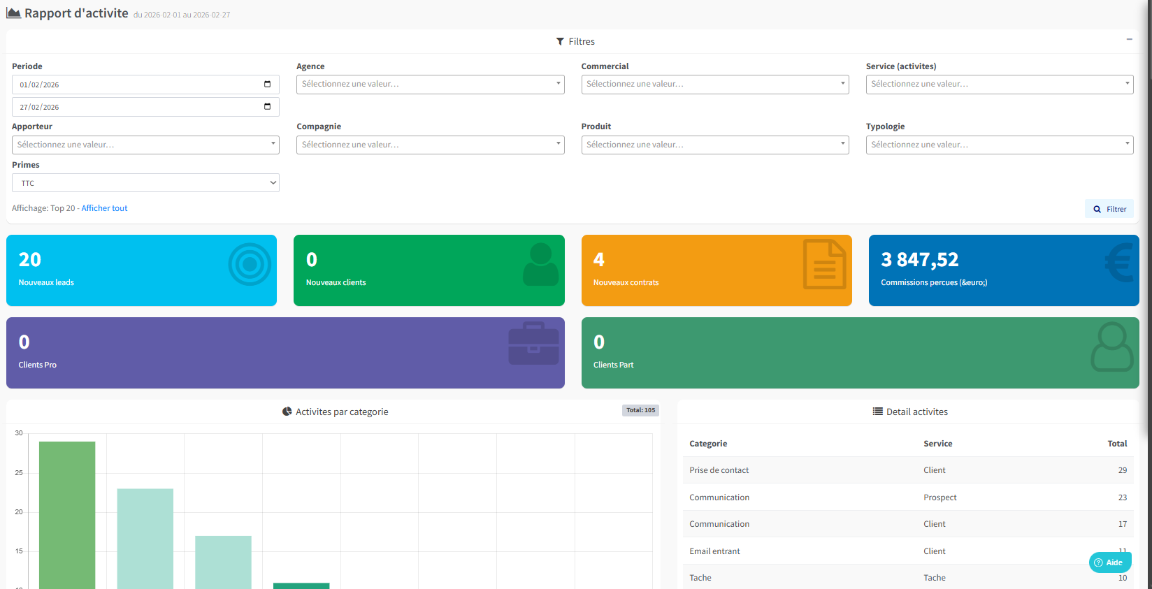Open the Agence dropdown
Viewport: 1152px width, 589px height.
click(x=430, y=85)
